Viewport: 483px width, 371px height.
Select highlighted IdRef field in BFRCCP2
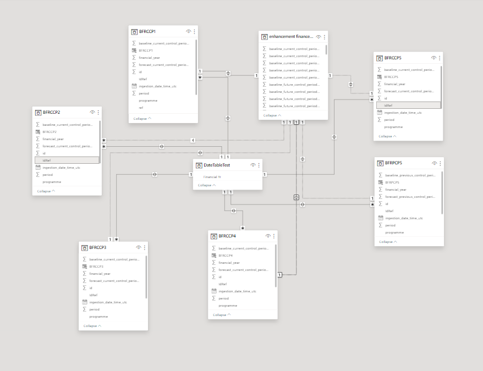(x=67, y=160)
